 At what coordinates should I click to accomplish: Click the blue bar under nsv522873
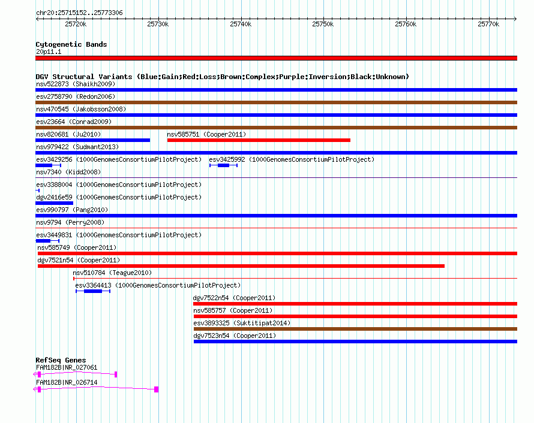tap(276, 90)
